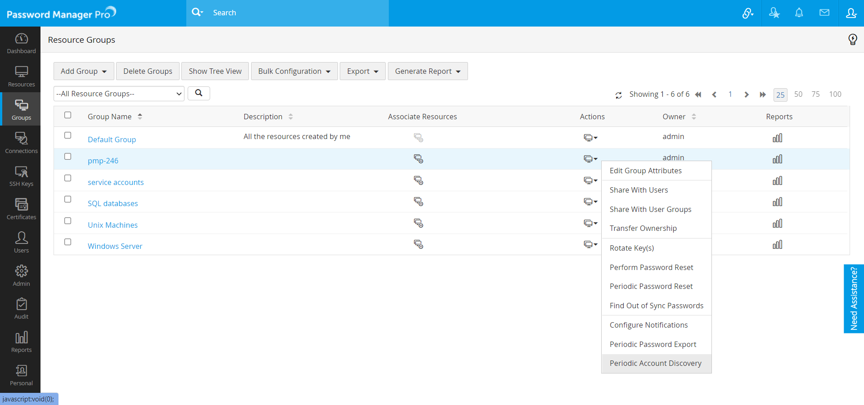Screen dimensions: 864x405
Task: Expand the Add Group dropdown
Action: coord(84,71)
